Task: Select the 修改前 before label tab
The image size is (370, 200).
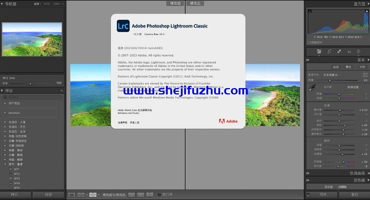Action: (x=175, y=4)
